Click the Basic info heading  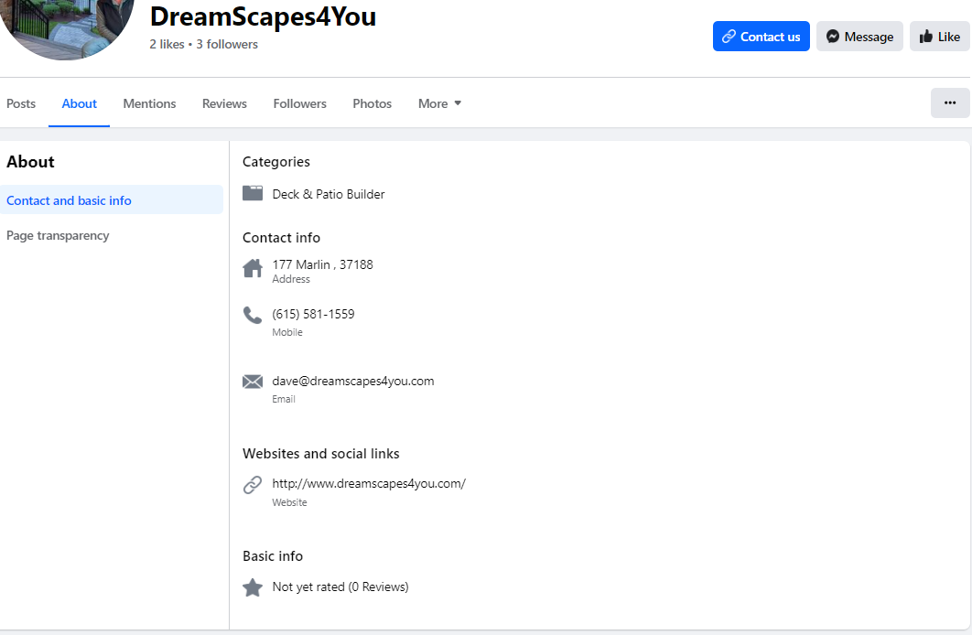pyautogui.click(x=273, y=556)
